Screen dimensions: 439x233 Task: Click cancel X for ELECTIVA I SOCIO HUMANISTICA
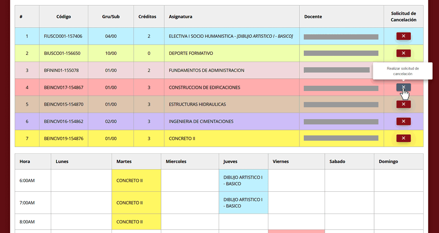[x=403, y=36]
